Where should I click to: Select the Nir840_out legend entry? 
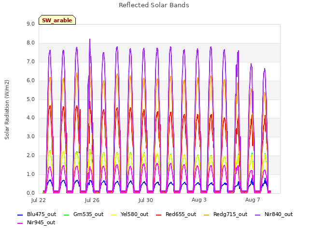click(x=274, y=215)
